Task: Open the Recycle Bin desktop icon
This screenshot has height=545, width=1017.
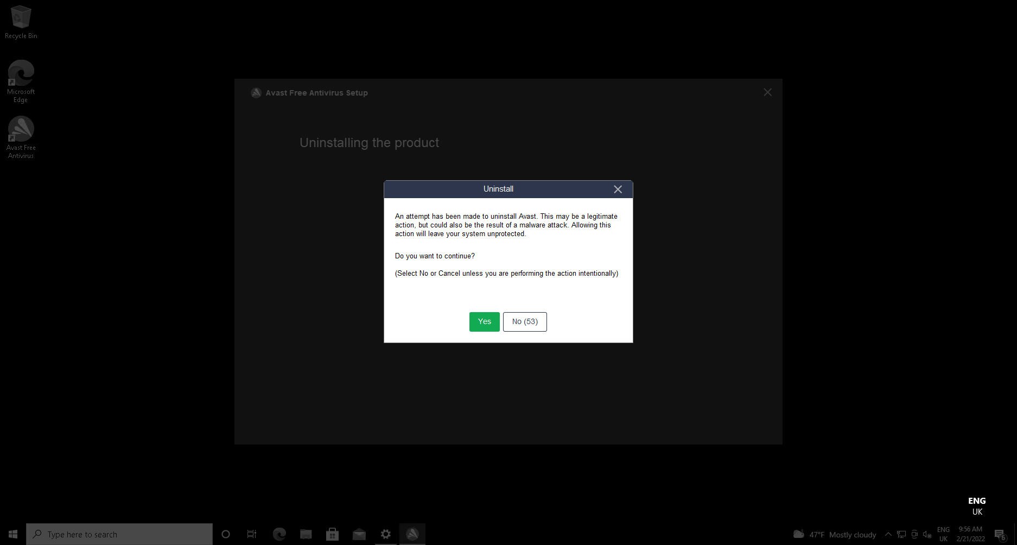Action: point(21,22)
